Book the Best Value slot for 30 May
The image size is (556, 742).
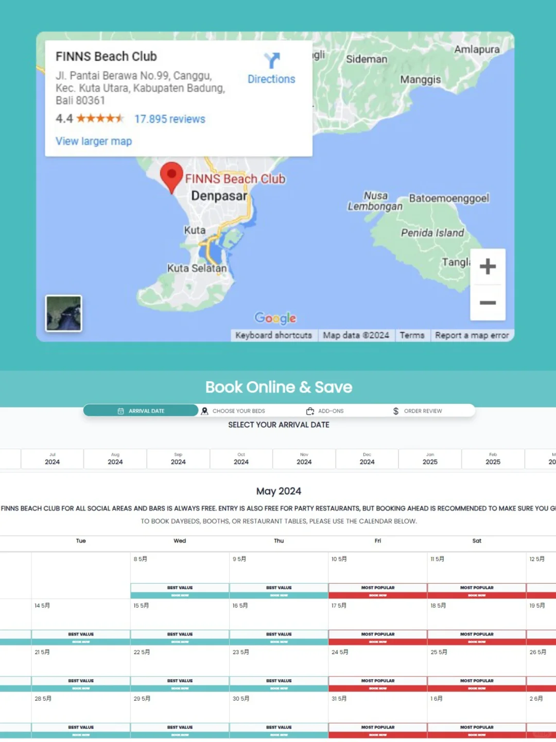point(279,731)
